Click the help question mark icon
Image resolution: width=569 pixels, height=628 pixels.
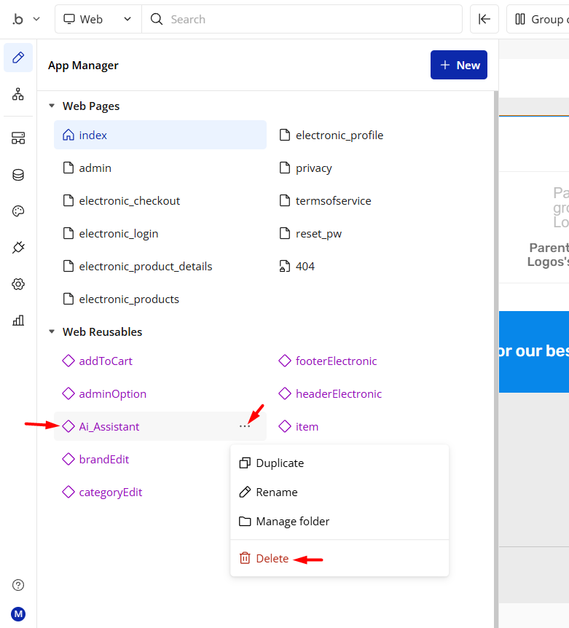(x=18, y=585)
